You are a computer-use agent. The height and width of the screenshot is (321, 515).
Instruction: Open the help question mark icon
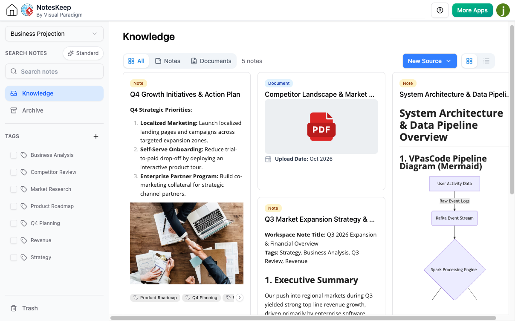click(x=440, y=10)
